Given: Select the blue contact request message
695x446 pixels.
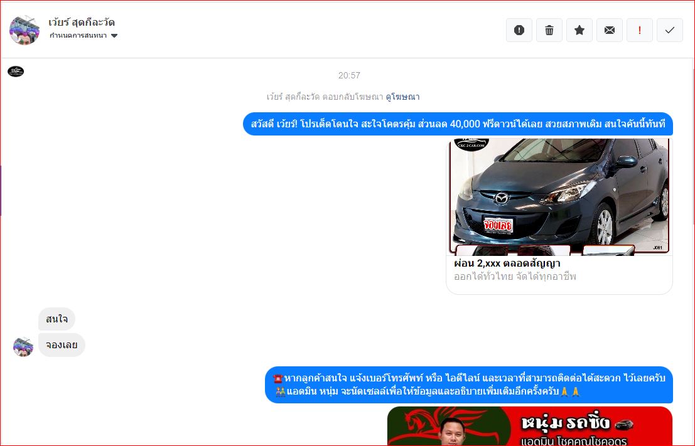Looking at the screenshot, I should [x=469, y=385].
